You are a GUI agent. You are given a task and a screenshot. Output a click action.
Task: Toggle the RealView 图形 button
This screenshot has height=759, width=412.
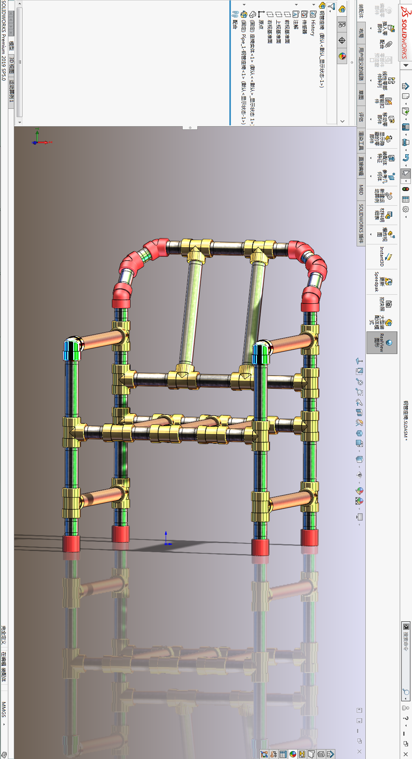coord(382,343)
